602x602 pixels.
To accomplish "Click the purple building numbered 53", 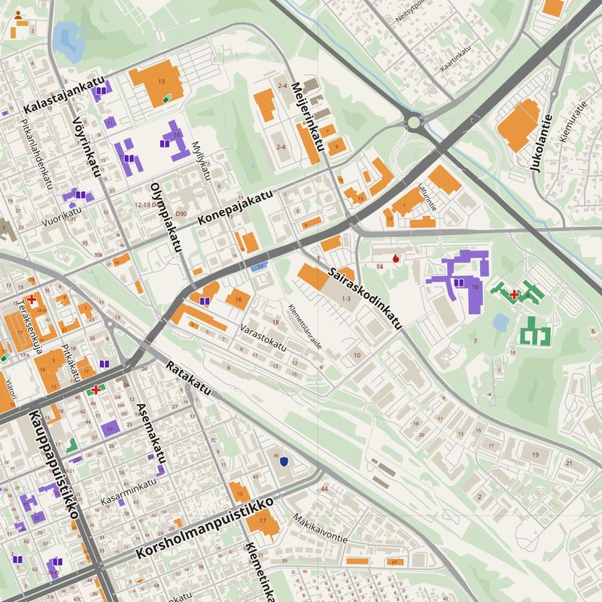I will pyautogui.click(x=110, y=428).
